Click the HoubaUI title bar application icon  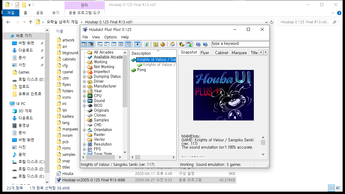point(85,29)
